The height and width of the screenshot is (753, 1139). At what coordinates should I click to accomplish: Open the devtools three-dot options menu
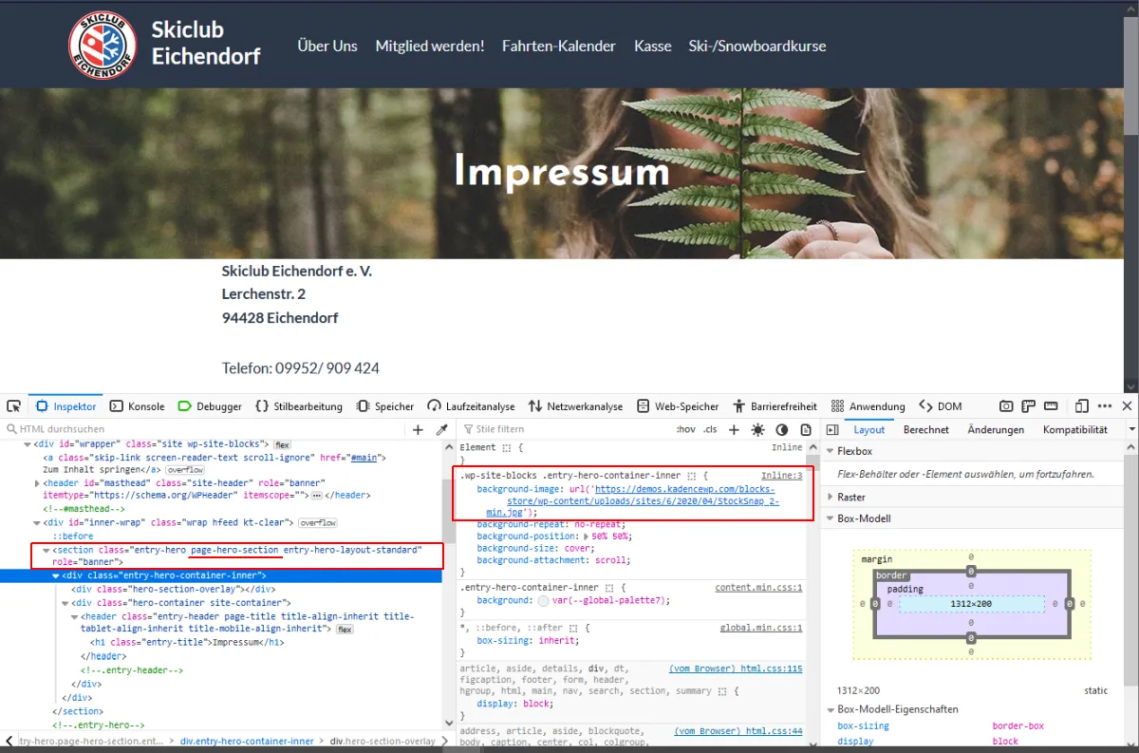coord(1105,406)
